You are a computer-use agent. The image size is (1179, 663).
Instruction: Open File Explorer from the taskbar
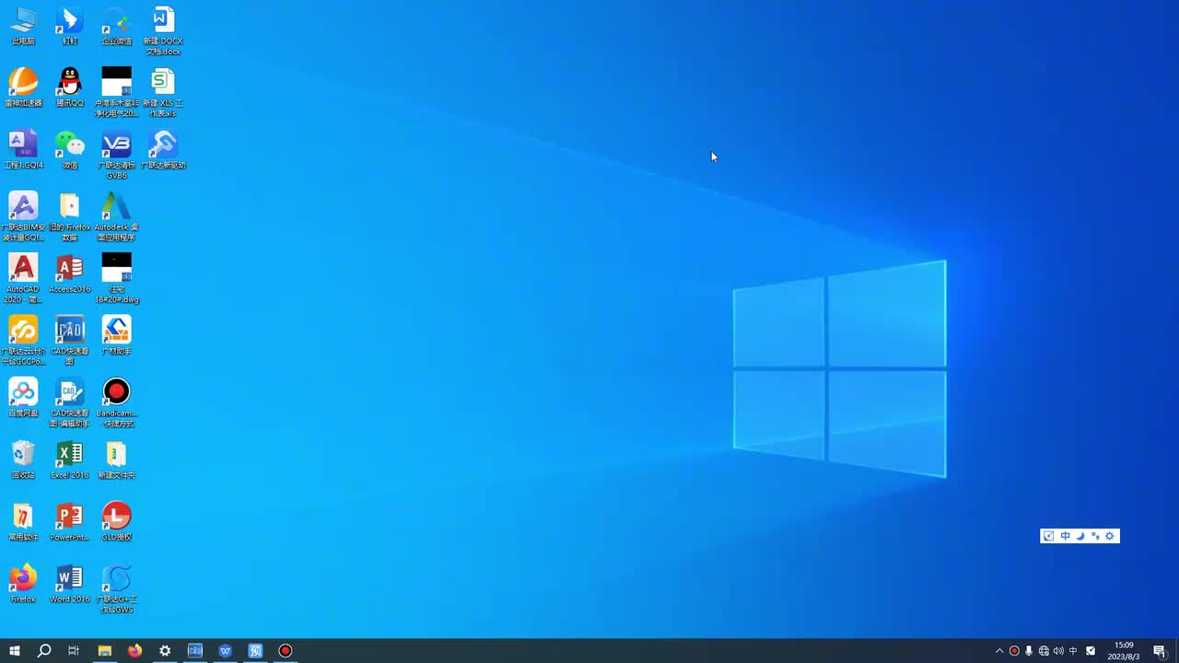[104, 651]
